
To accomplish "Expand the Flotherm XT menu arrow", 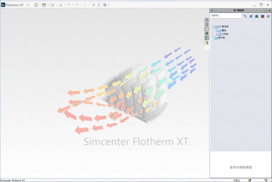I will pyautogui.click(x=27, y=5).
